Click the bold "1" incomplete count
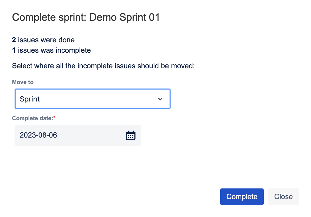 14,50
